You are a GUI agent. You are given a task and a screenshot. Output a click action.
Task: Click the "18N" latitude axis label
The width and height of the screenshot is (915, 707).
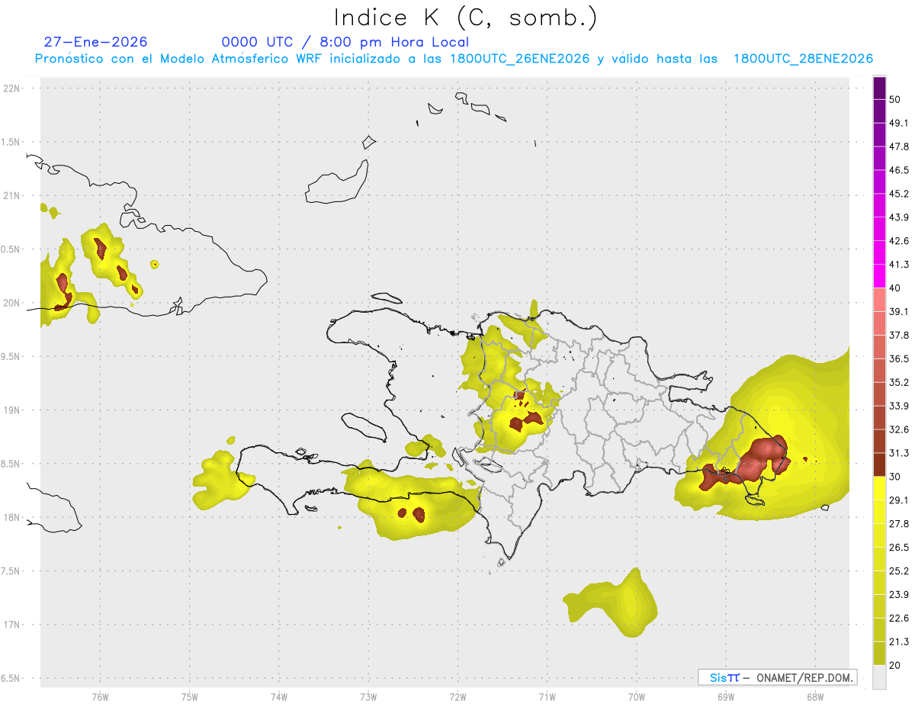(x=12, y=517)
